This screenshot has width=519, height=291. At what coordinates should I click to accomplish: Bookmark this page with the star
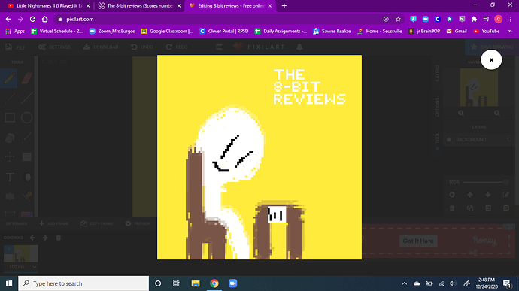coord(398,20)
